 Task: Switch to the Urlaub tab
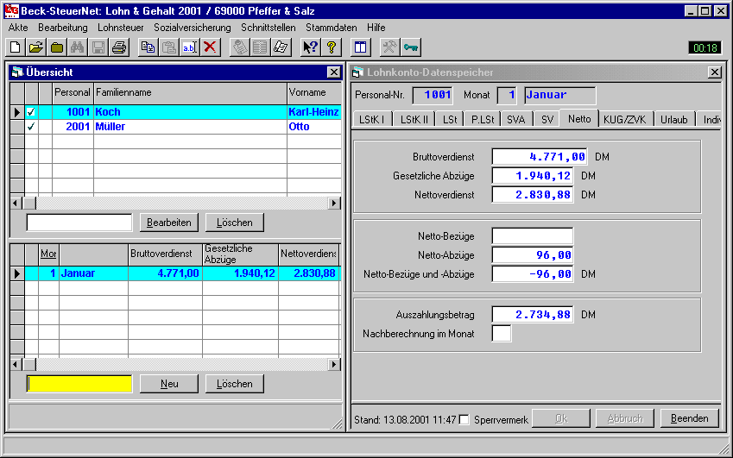pyautogui.click(x=674, y=120)
